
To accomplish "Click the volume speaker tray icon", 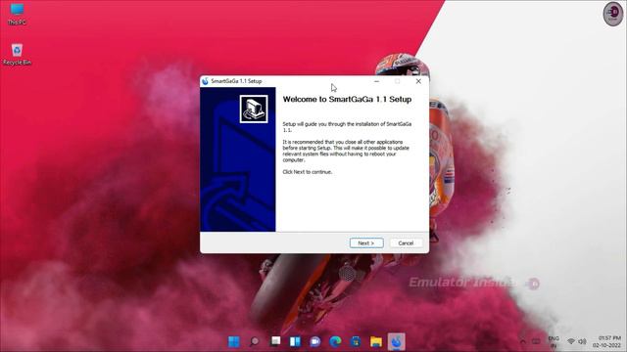I will coord(582,341).
